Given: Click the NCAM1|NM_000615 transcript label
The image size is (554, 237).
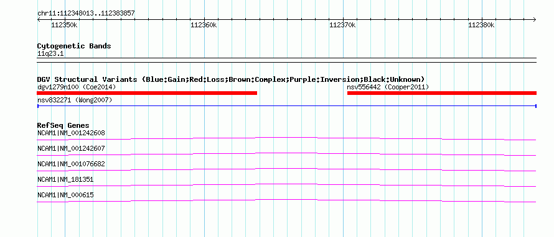Looking at the screenshot, I should [x=66, y=195].
